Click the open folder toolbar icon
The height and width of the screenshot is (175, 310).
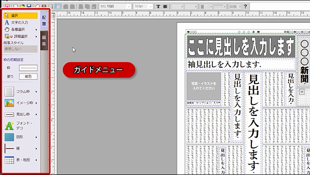pos(22,6)
